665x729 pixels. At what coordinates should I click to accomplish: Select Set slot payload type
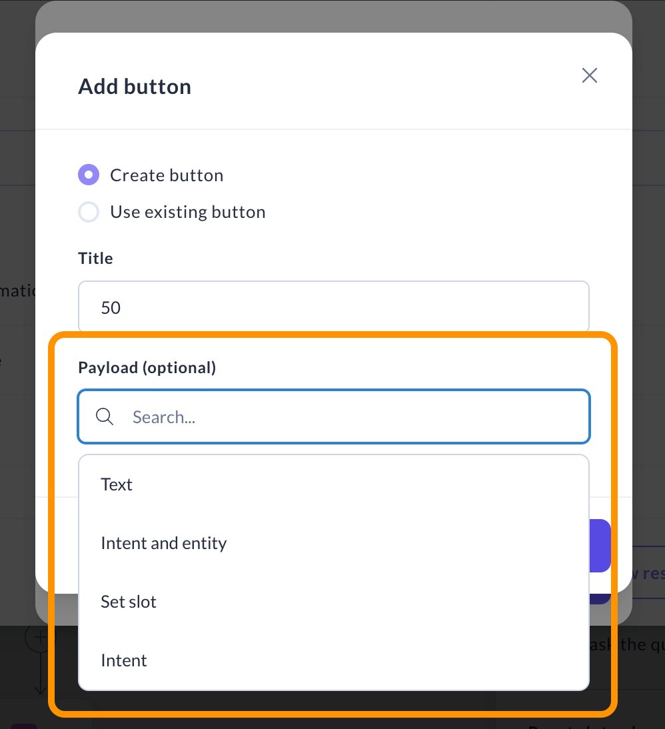[x=129, y=602]
